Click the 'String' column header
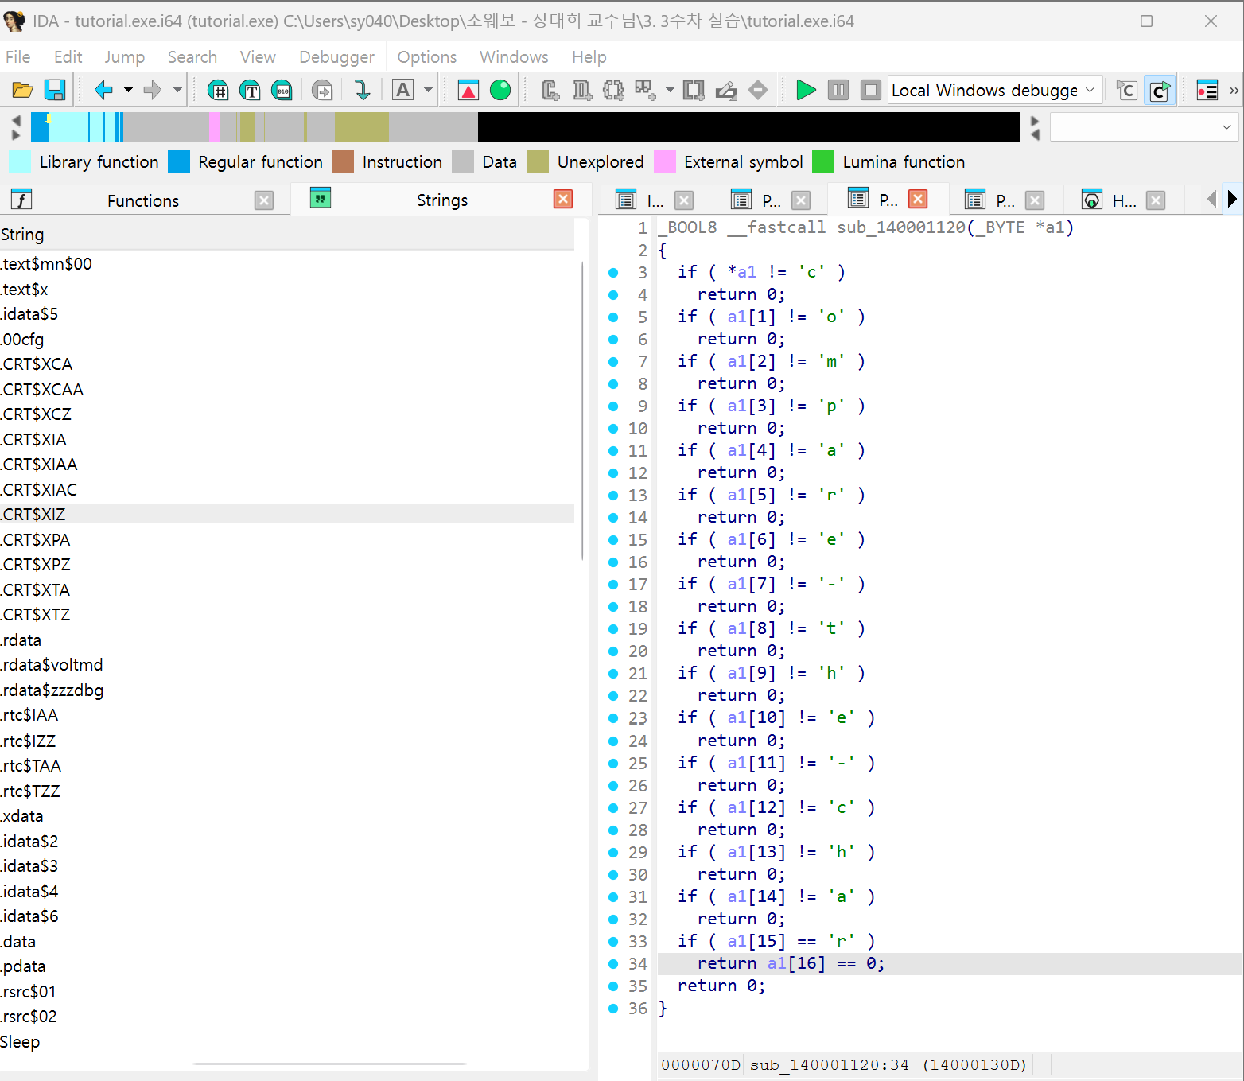 [x=286, y=235]
